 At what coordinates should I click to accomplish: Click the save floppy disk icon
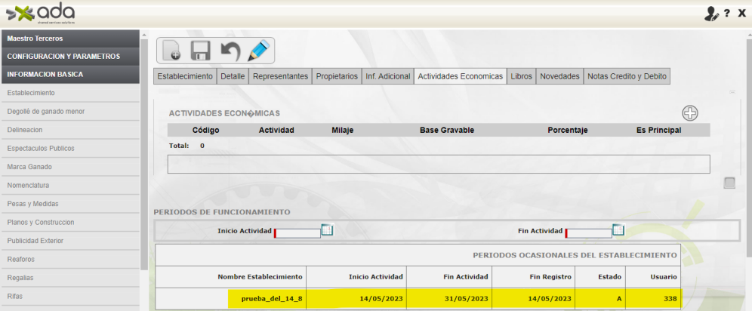pos(200,51)
